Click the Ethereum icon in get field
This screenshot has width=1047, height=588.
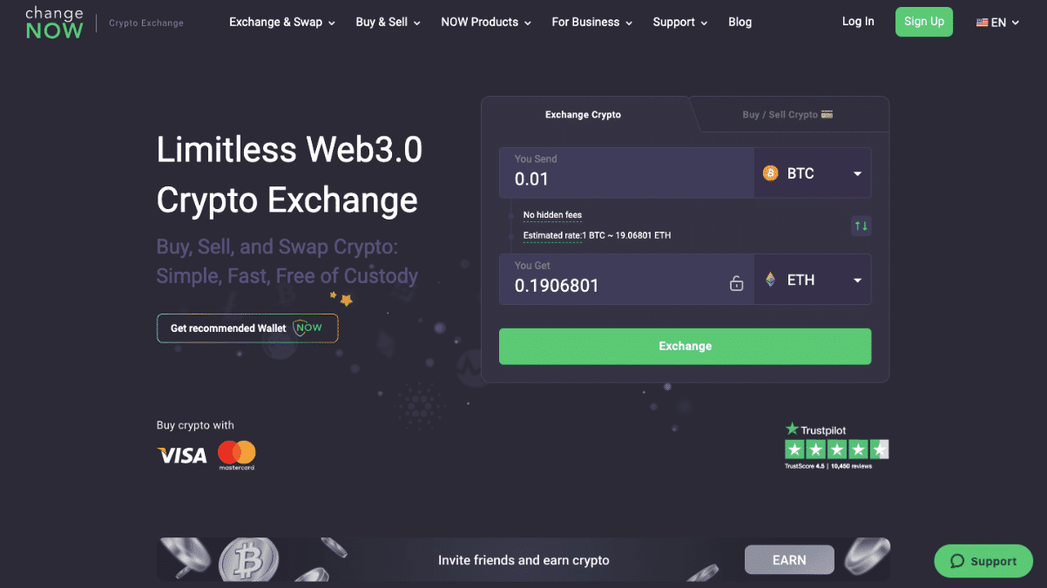pos(770,280)
